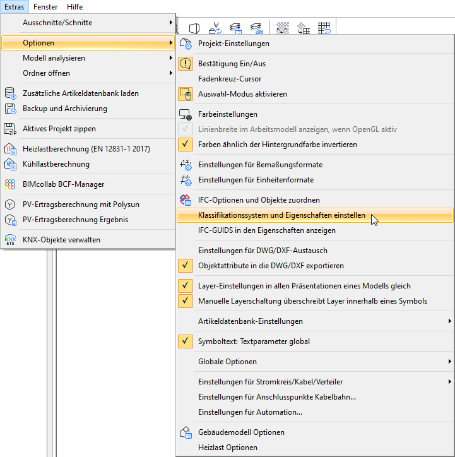Click the Heizlastberechnung house icon
The height and width of the screenshot is (457, 455).
click(x=10, y=149)
